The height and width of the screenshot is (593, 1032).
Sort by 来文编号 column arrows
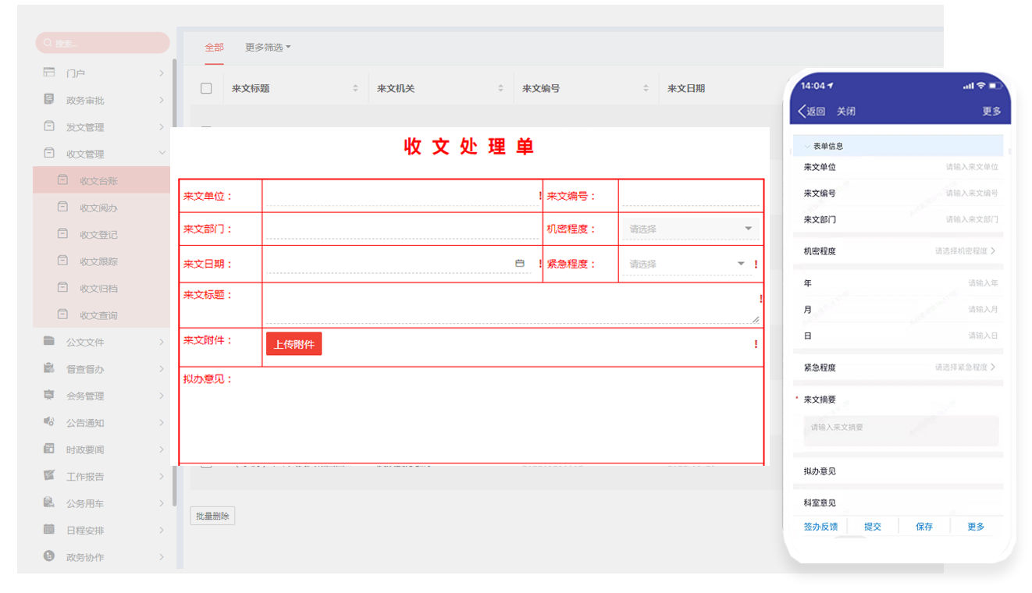pos(646,88)
